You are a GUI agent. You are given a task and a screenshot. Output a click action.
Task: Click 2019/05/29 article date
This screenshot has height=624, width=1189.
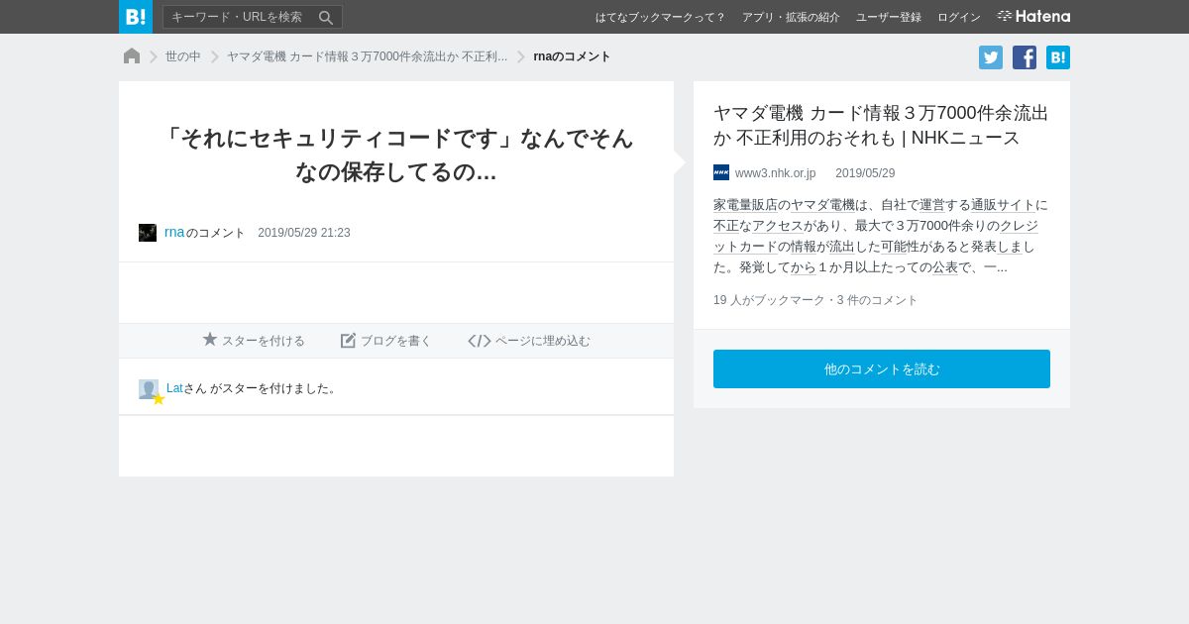coord(865,173)
